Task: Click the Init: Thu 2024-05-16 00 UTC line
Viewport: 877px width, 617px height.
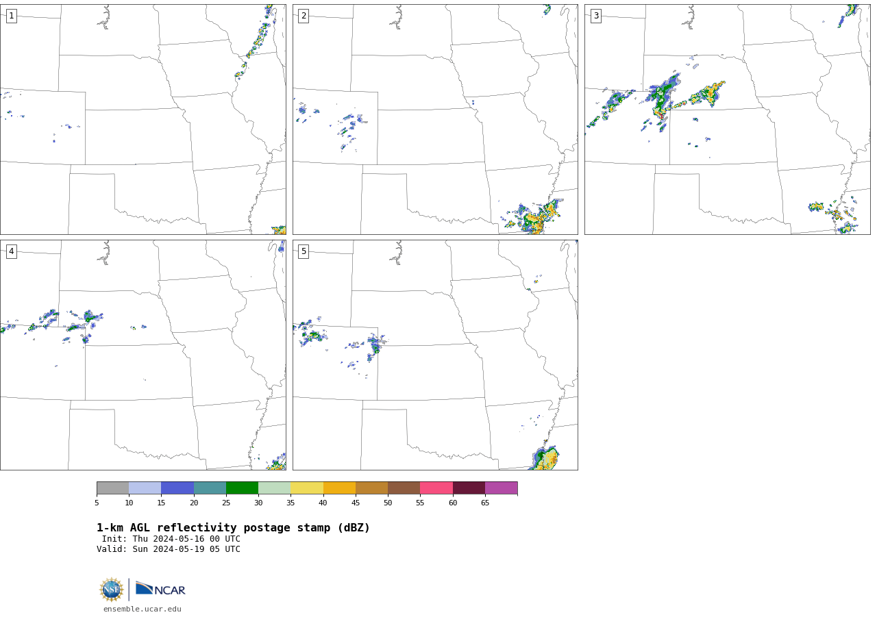Action: 171,539
